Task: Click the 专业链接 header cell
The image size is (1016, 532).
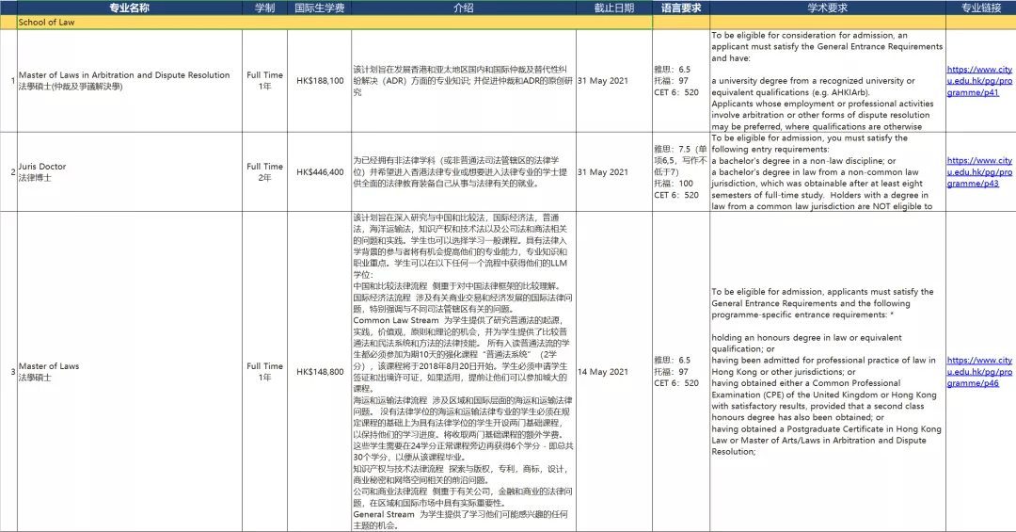Action: (979, 8)
